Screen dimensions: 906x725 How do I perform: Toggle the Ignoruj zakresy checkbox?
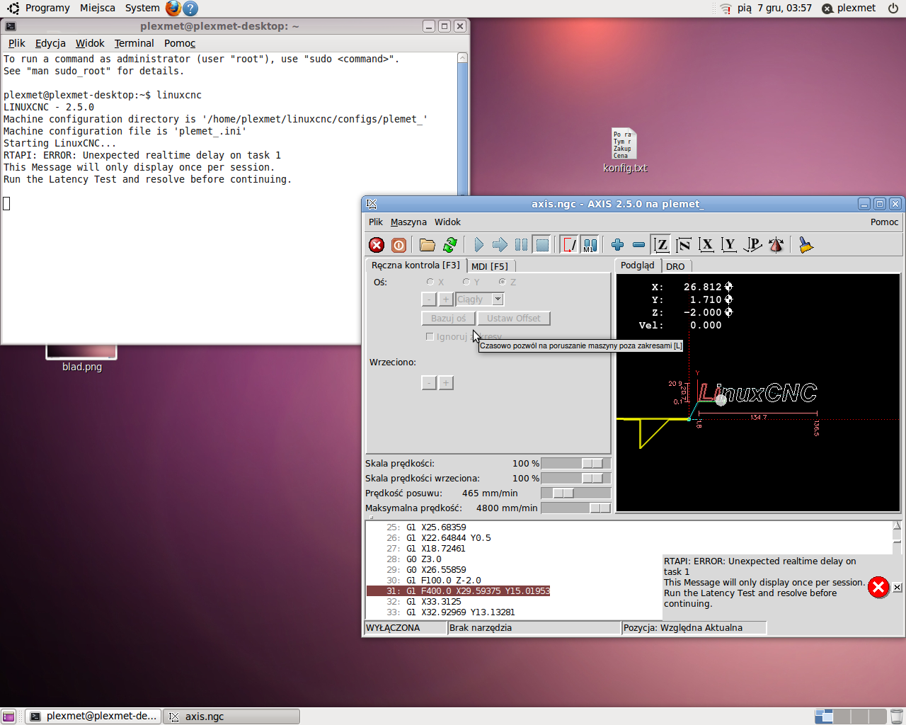[x=430, y=336]
